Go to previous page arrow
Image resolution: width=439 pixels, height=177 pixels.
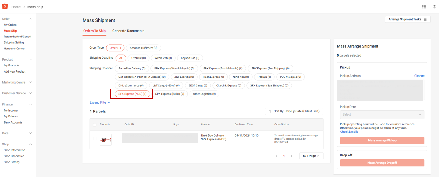pyautogui.click(x=276, y=156)
